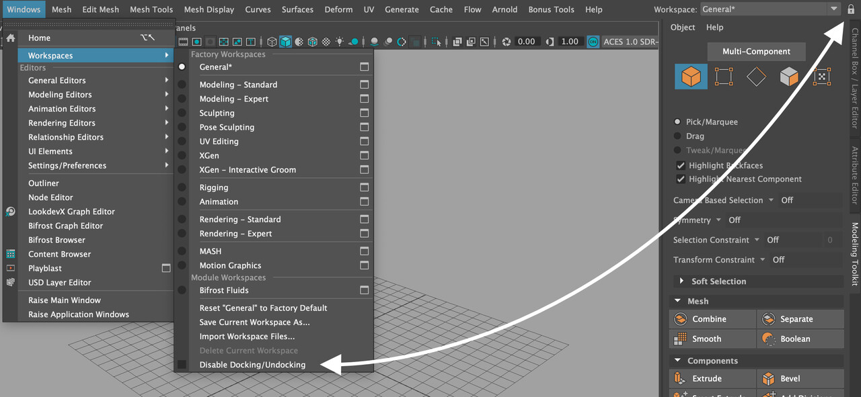Uncheck Highlight Nearest Component
Screen dimensions: 861x397
click(680, 179)
